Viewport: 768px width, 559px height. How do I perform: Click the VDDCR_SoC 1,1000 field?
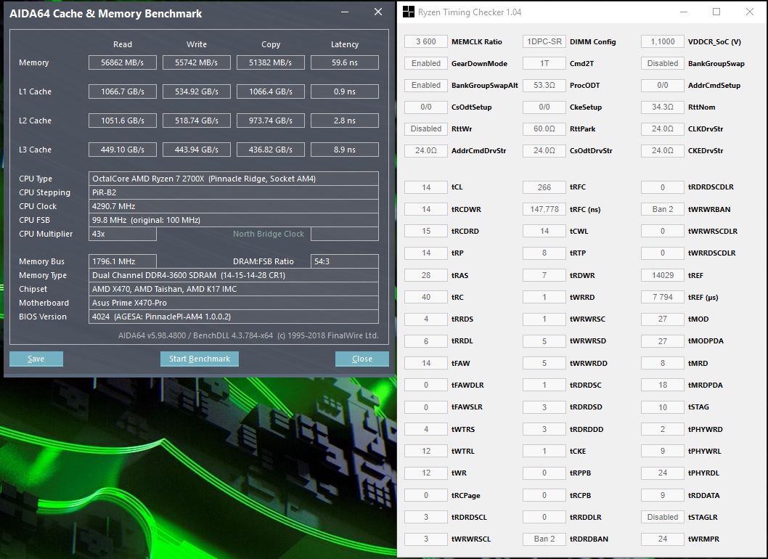[x=662, y=41]
